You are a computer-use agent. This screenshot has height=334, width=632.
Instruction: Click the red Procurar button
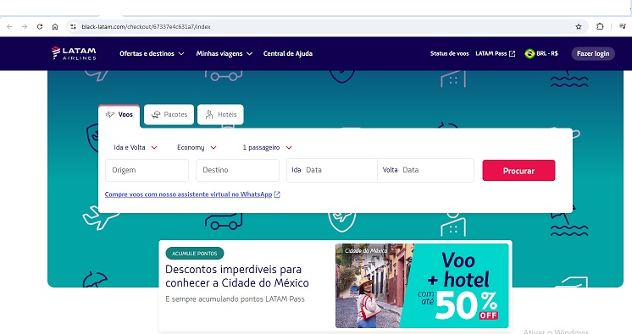[x=518, y=171]
